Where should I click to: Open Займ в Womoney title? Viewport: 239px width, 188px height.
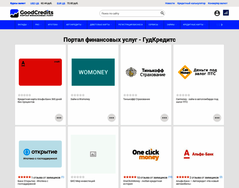pyautogui.click(x=80, y=99)
